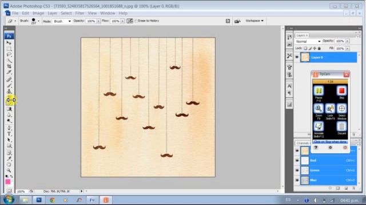Select the Slice tool
This screenshot has height=205, width=366.
coord(9,72)
